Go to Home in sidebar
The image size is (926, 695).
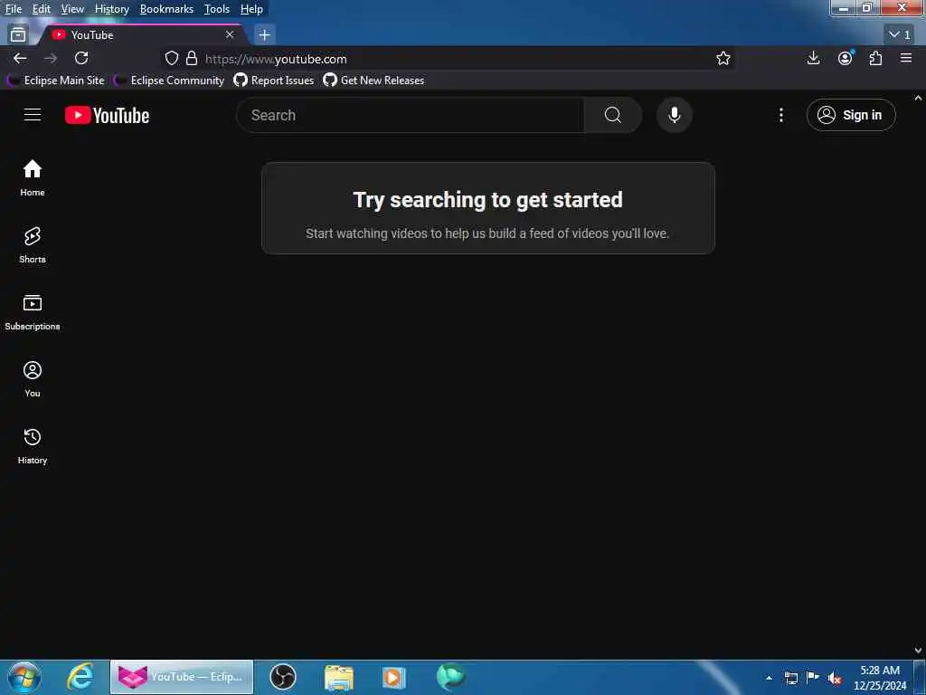33,178
